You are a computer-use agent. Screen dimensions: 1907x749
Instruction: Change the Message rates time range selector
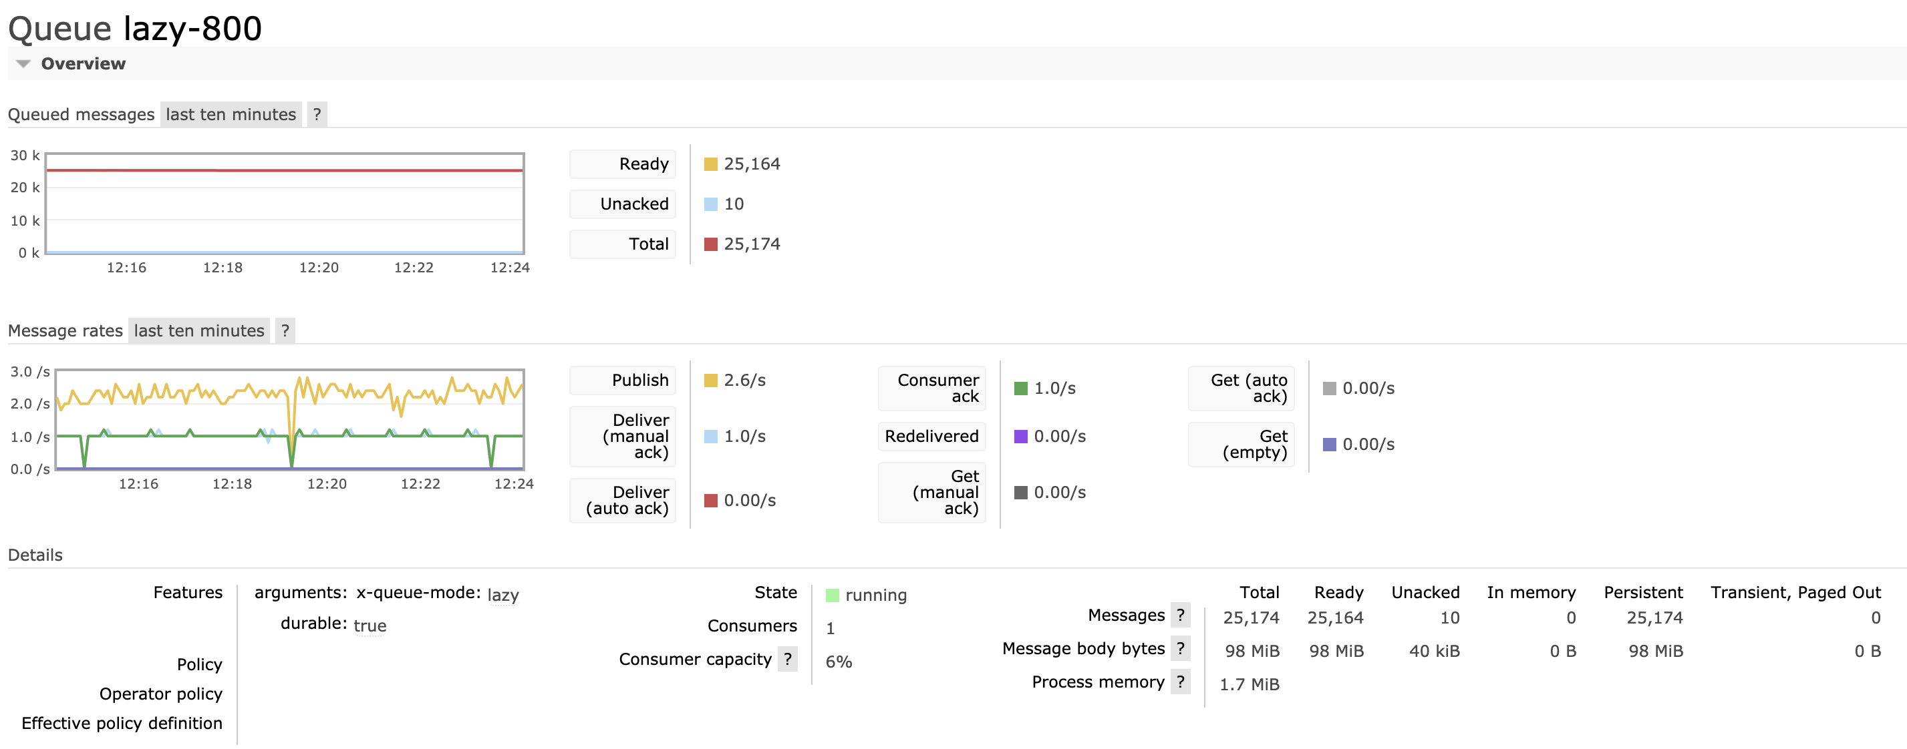[x=198, y=330]
